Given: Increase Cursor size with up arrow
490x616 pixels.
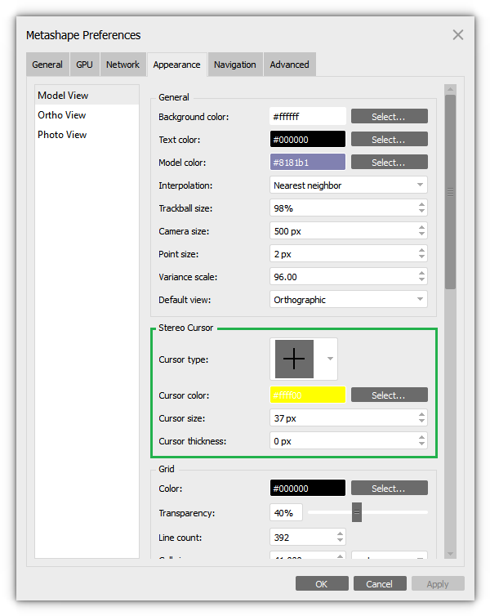Looking at the screenshot, I should coord(421,414).
